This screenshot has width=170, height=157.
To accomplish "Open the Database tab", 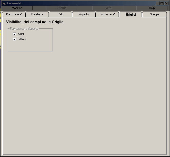I will [37, 14].
